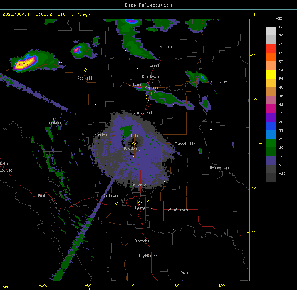Click the yellow marker near RockyMH
The height and width of the screenshot is (290, 297).
click(86, 70)
